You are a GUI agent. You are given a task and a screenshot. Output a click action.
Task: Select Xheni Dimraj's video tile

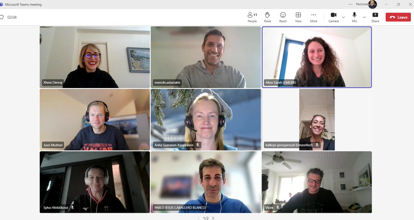[95, 57]
